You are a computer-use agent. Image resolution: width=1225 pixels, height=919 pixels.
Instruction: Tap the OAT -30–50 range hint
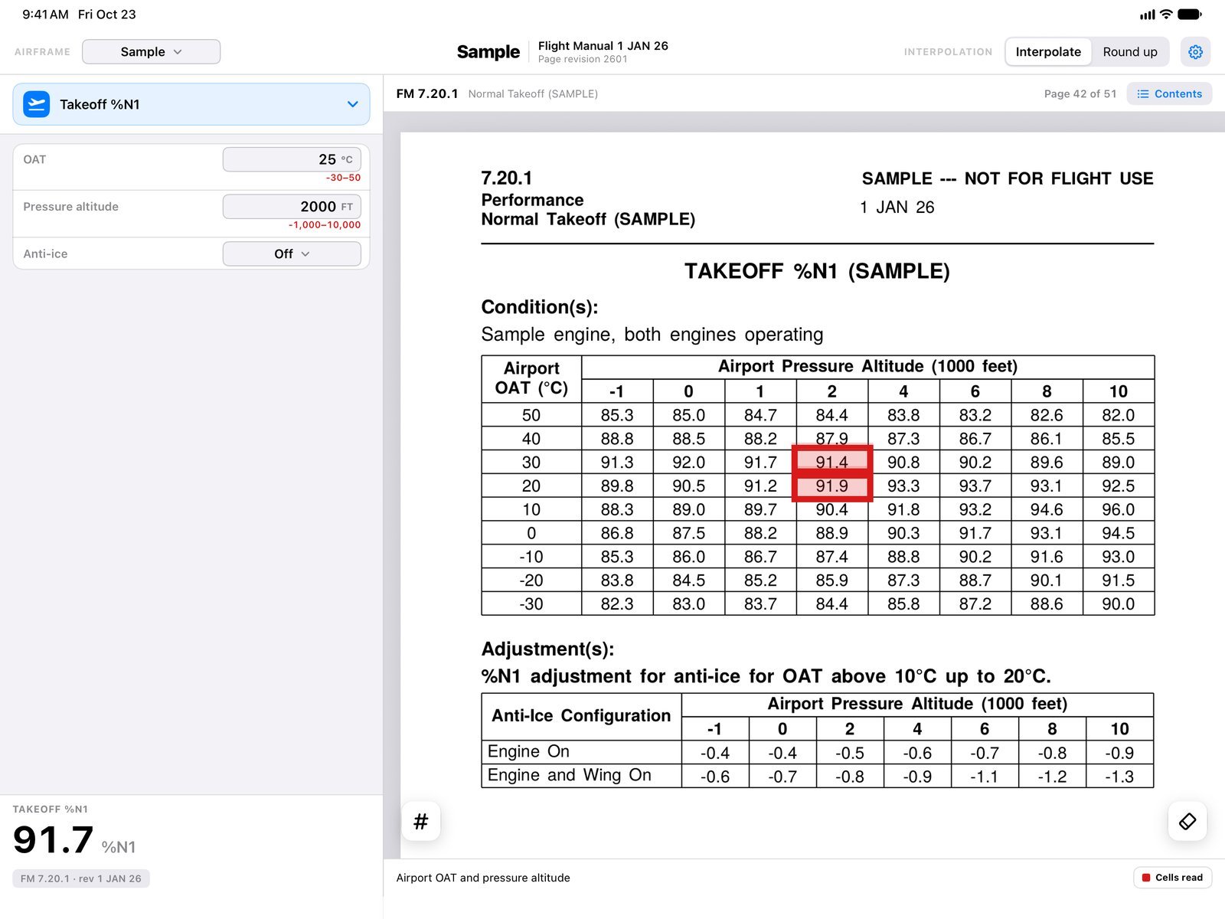[343, 178]
